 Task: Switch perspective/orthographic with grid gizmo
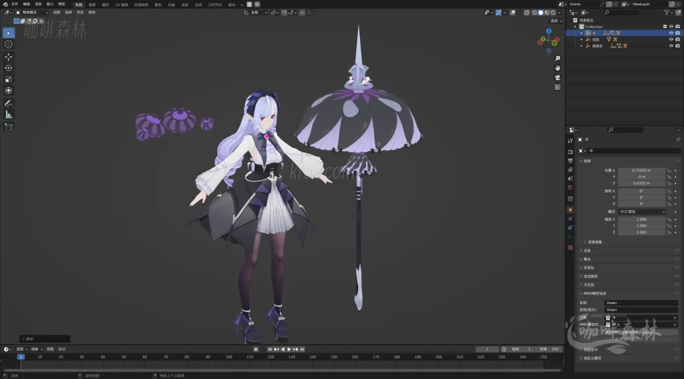coord(558,87)
